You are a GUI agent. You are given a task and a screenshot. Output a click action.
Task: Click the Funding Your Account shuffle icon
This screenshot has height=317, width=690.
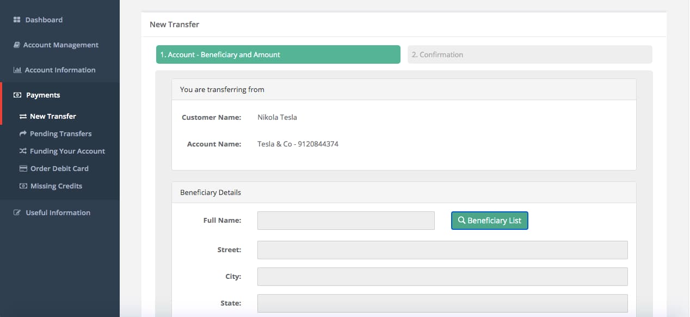pyautogui.click(x=23, y=151)
